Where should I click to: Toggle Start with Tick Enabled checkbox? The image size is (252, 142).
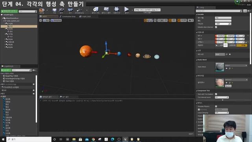(x=216, y=94)
